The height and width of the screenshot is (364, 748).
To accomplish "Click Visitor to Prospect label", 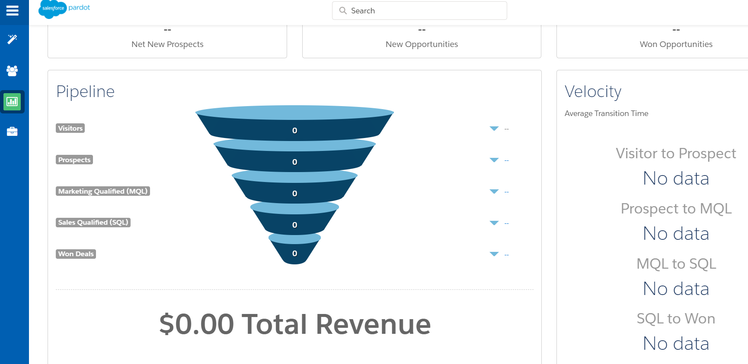I will 676,154.
